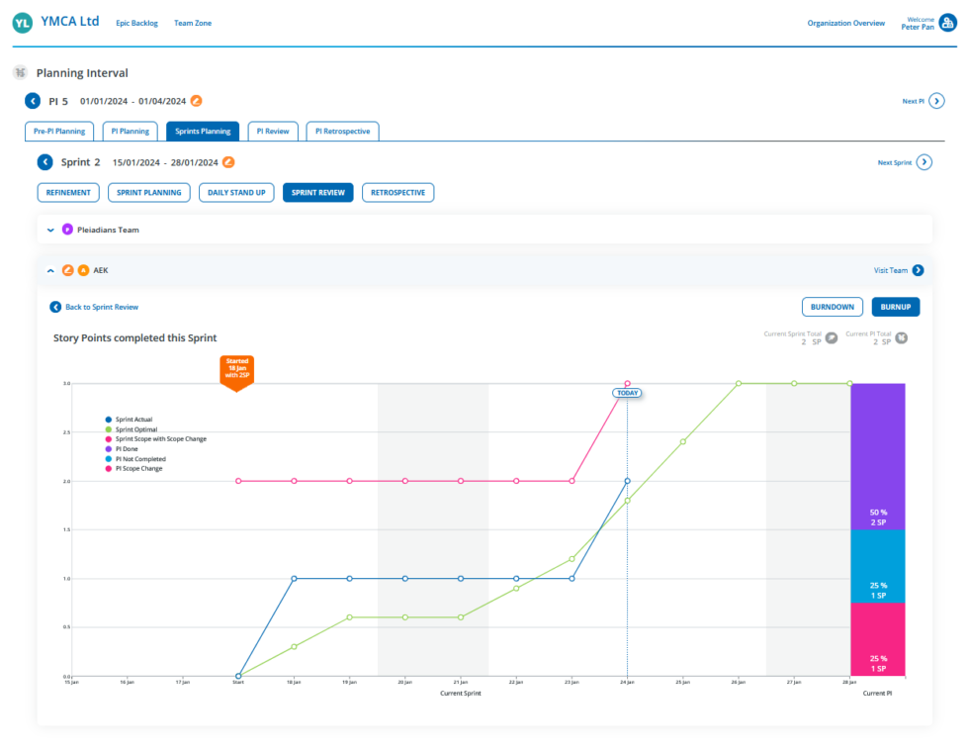Viewport: 969px width, 753px height.
Task: Collapse the AEK team section
Action: [x=50, y=269]
